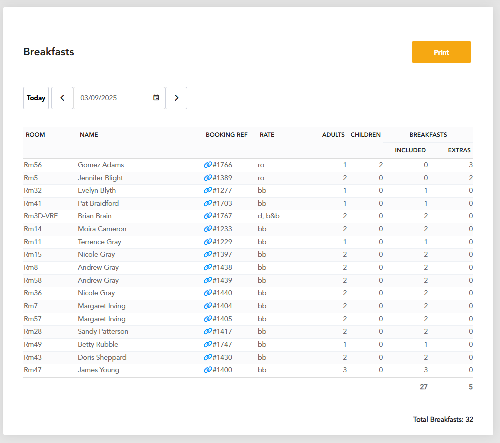Focus the date field showing 03/09/2025
This screenshot has width=500, height=443.
tap(119, 98)
